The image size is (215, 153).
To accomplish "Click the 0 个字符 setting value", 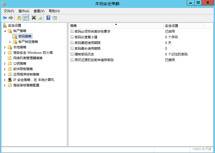I will 171,37.
